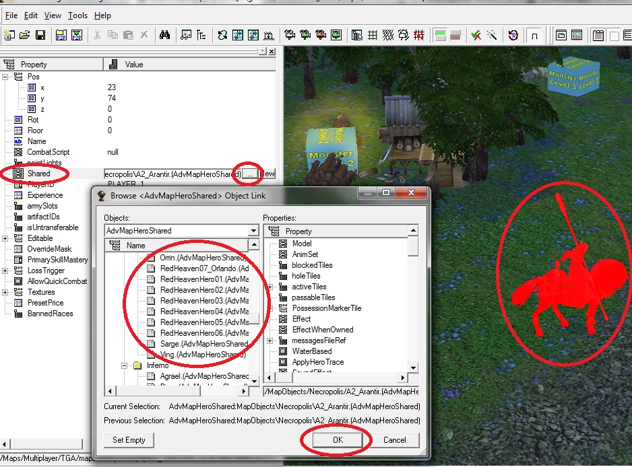Select RedHeaven07_Orlando in the objects list
The width and height of the screenshot is (632, 467).
204,268
